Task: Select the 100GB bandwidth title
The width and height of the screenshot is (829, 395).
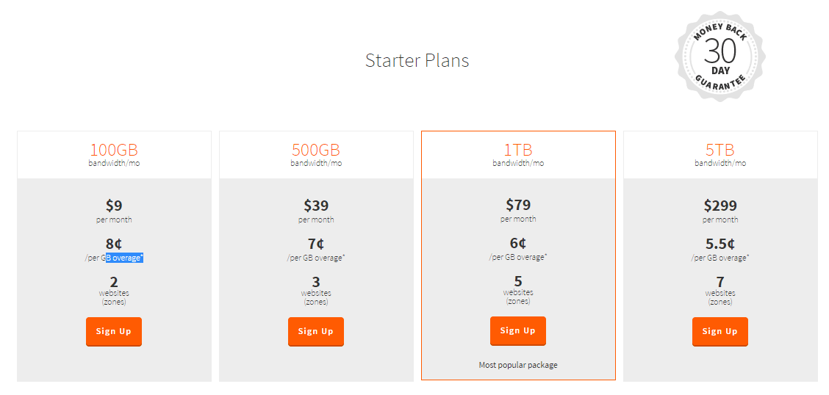Action: tap(114, 150)
